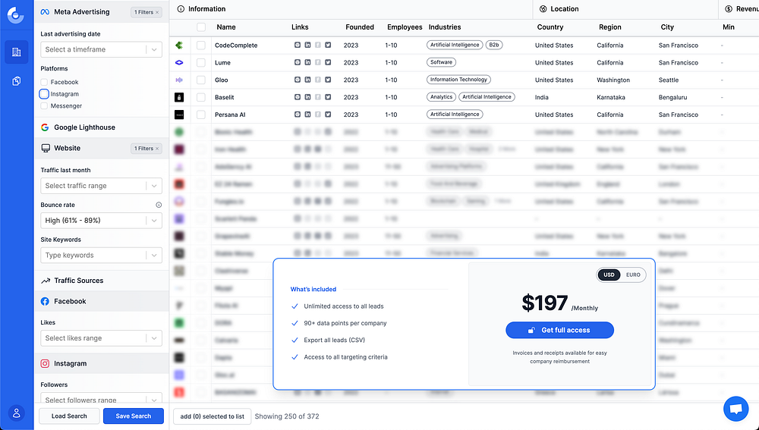
Task: Open the chat support bubble
Action: [735, 409]
